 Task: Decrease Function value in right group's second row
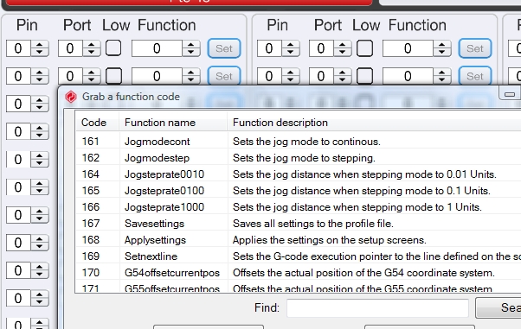click(x=441, y=80)
